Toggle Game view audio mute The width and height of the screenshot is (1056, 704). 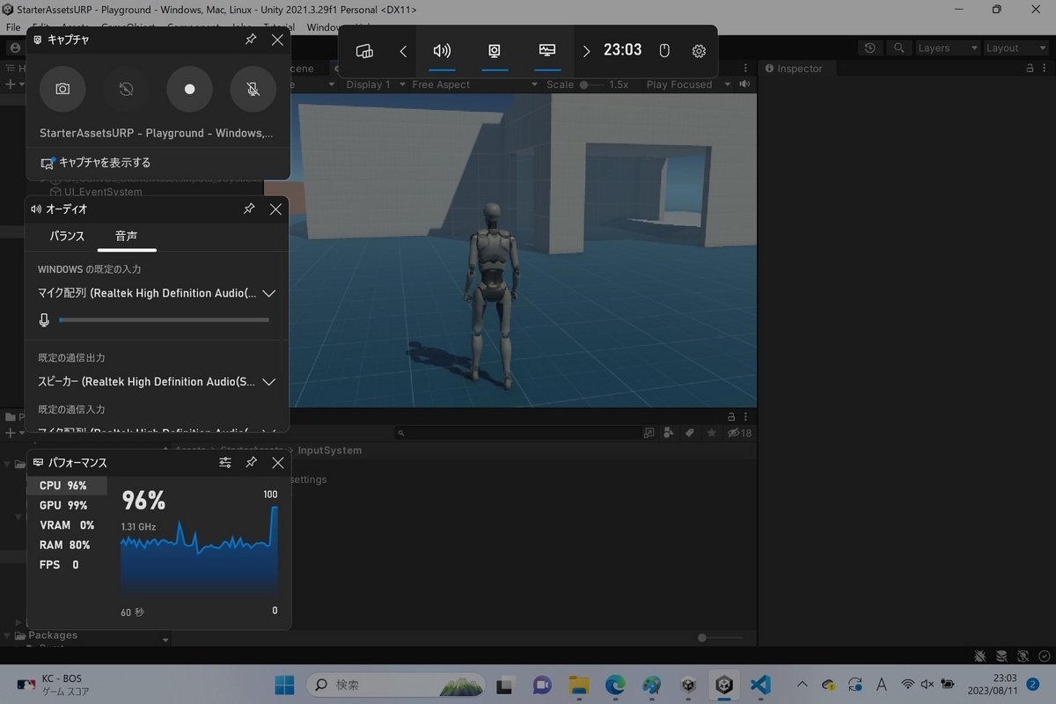click(x=745, y=84)
